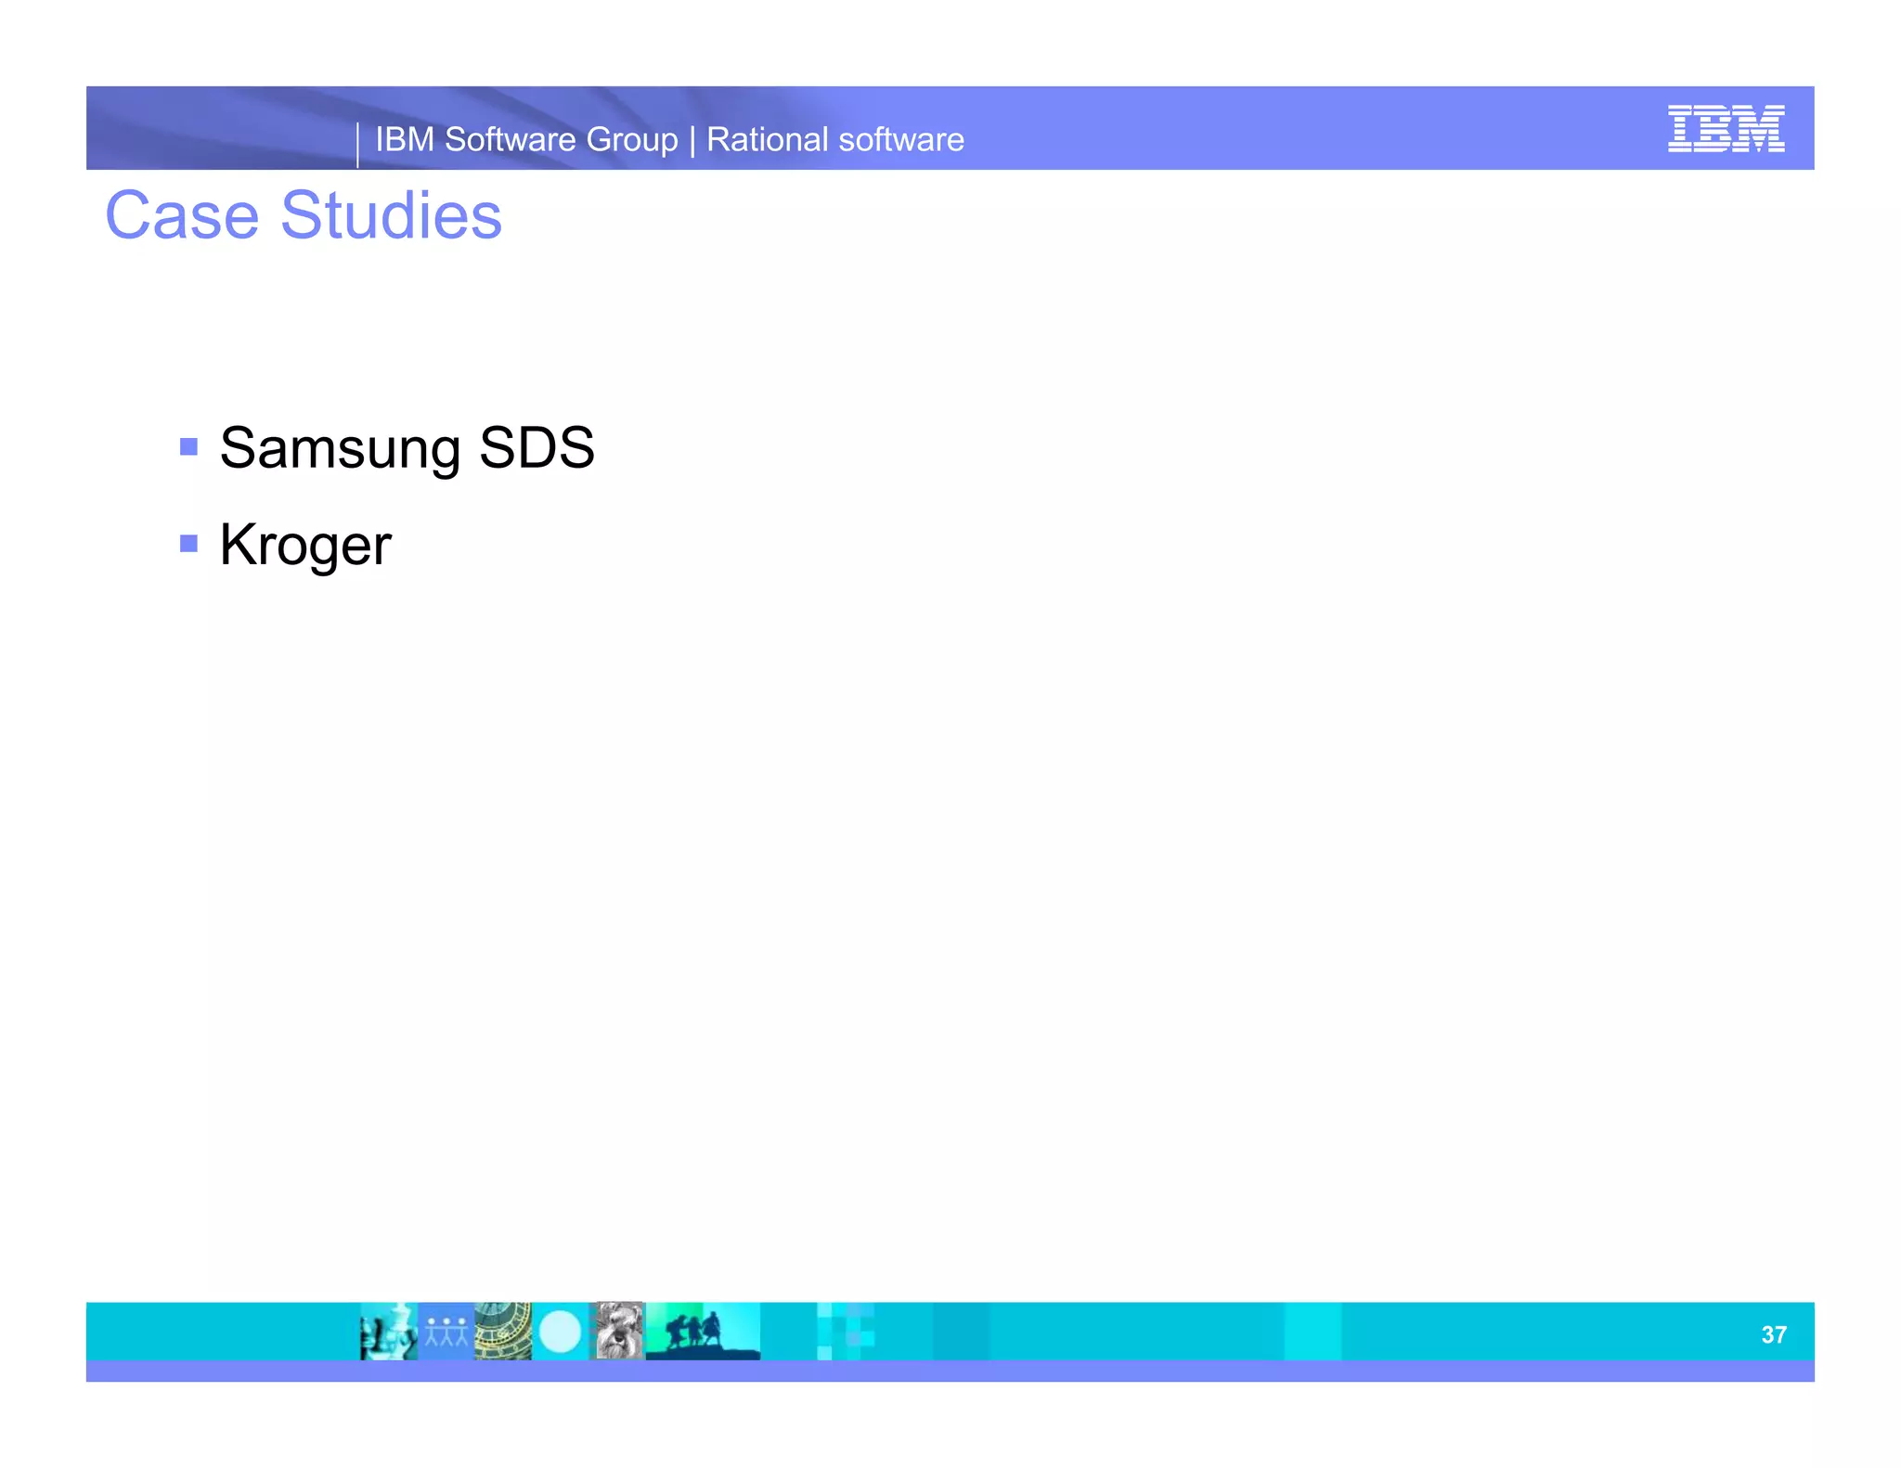This screenshot has height=1468, width=1901.
Task: Click the Rational software header text
Action: tap(835, 139)
